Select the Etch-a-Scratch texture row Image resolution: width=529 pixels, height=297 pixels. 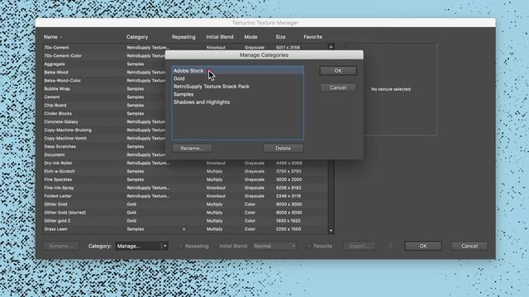(x=185, y=171)
